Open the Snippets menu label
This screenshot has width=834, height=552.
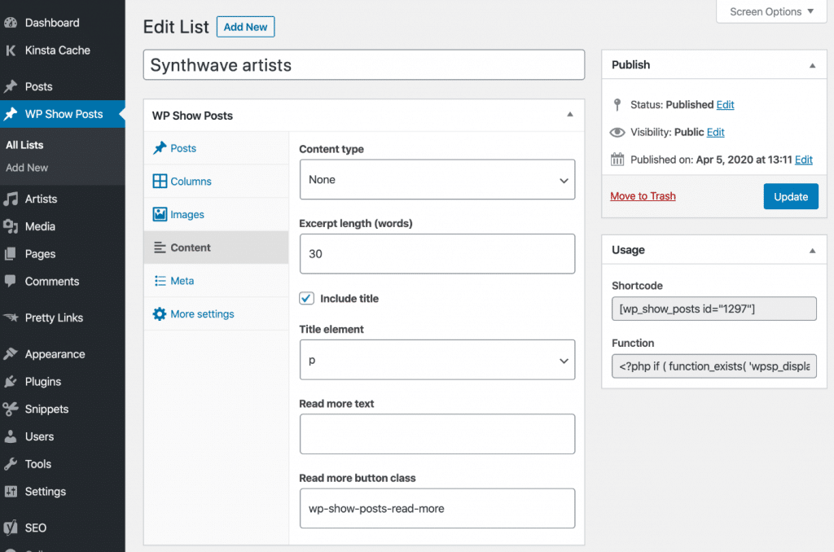[46, 409]
